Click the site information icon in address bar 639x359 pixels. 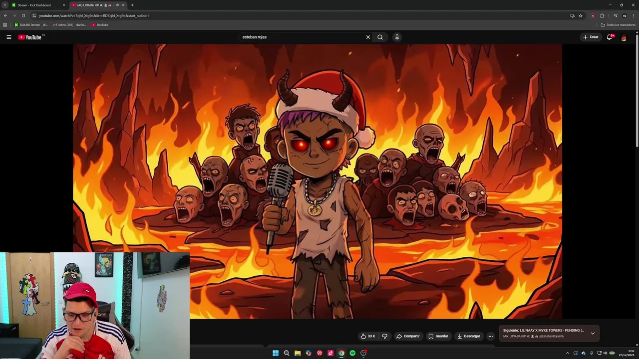click(x=34, y=15)
